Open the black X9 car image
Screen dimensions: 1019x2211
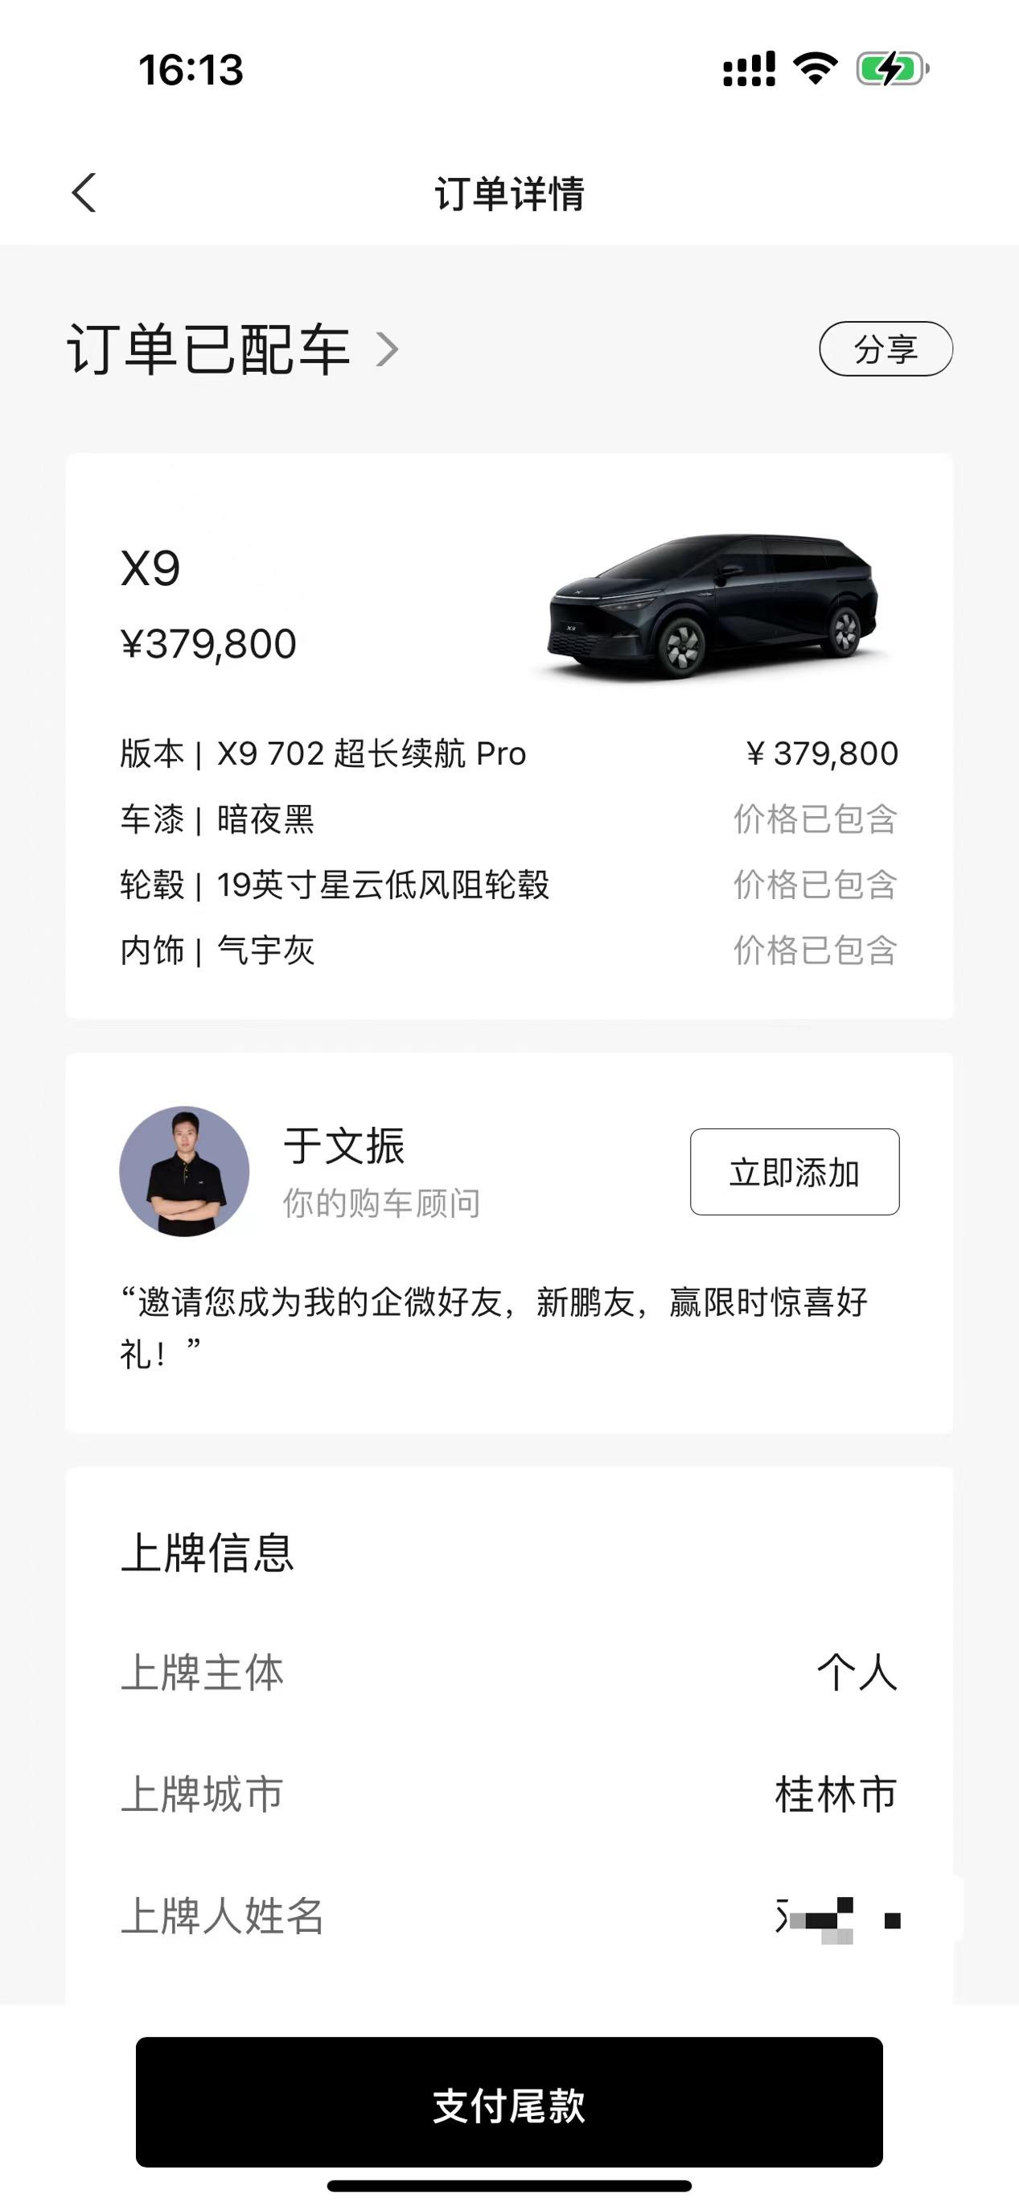[713, 605]
